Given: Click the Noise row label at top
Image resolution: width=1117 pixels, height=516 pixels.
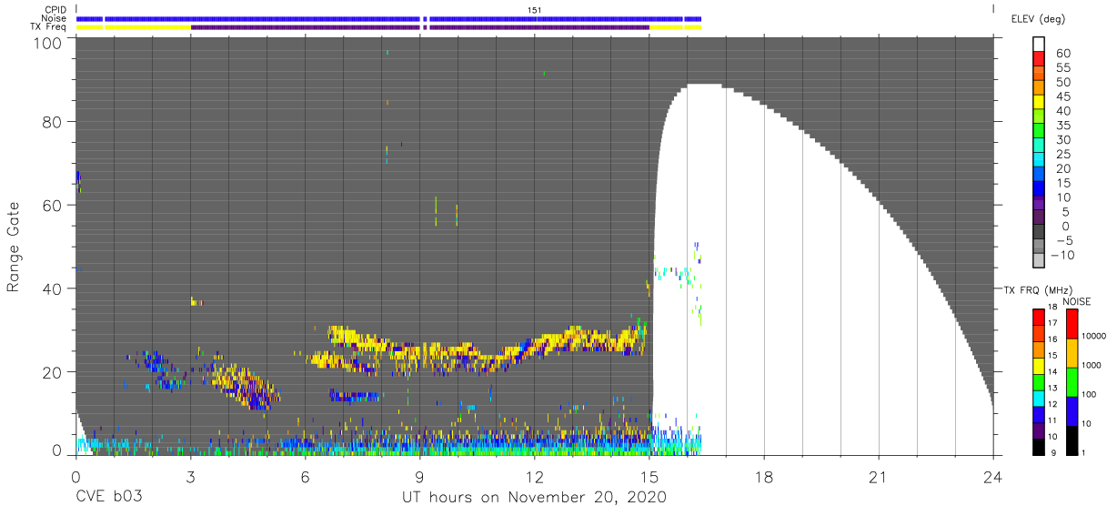Looking at the screenshot, I should click(55, 18).
